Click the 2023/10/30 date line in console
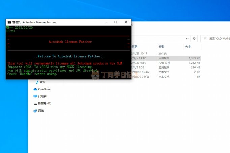Viewport: 230px width, 153px height. [19, 27]
